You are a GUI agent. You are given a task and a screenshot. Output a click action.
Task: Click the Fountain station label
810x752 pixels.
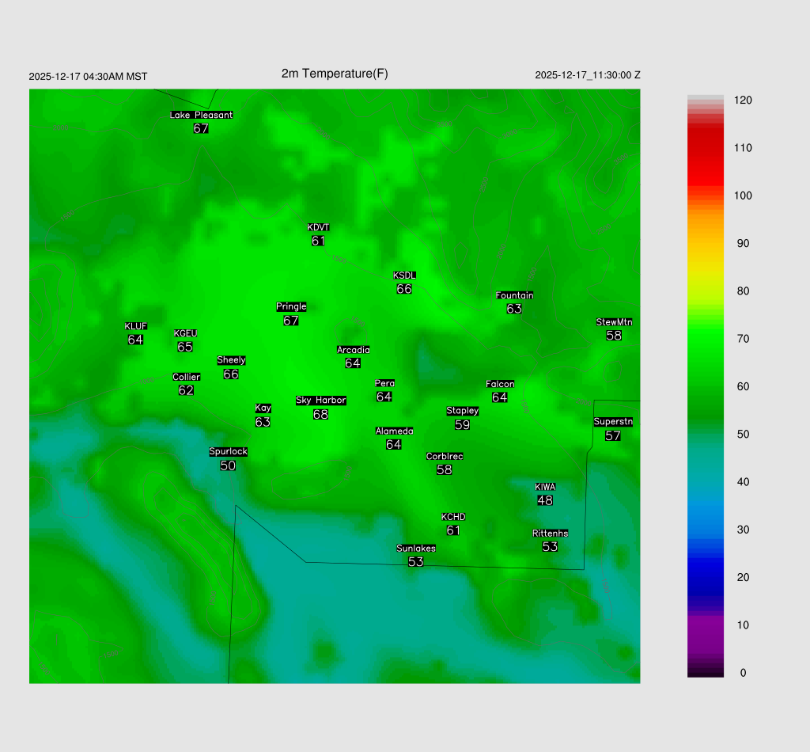[x=514, y=295]
